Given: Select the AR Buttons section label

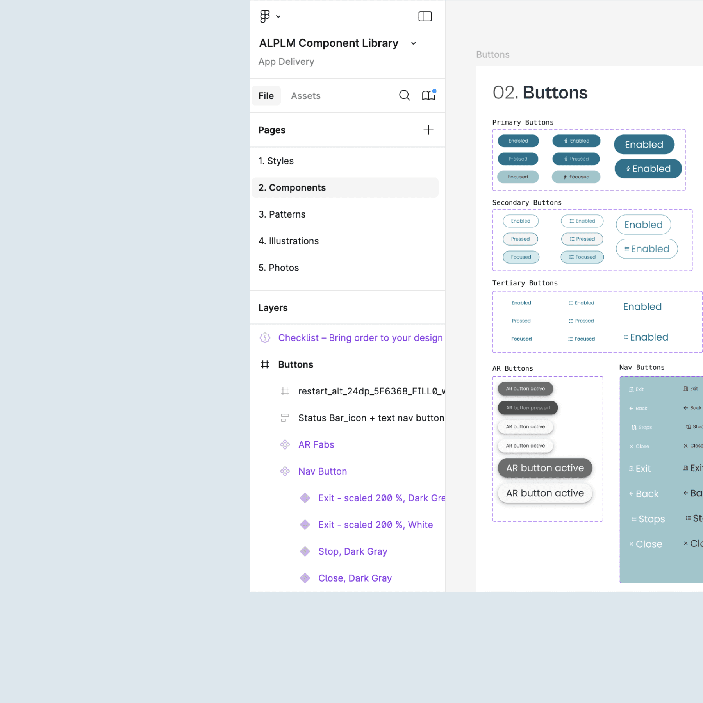Looking at the screenshot, I should pos(512,368).
